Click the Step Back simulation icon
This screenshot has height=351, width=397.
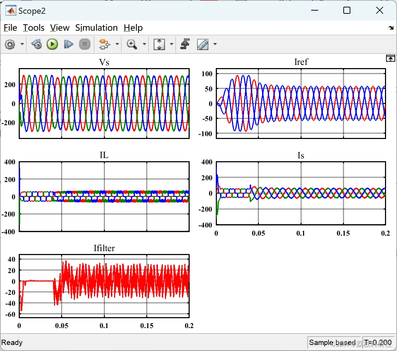36,44
